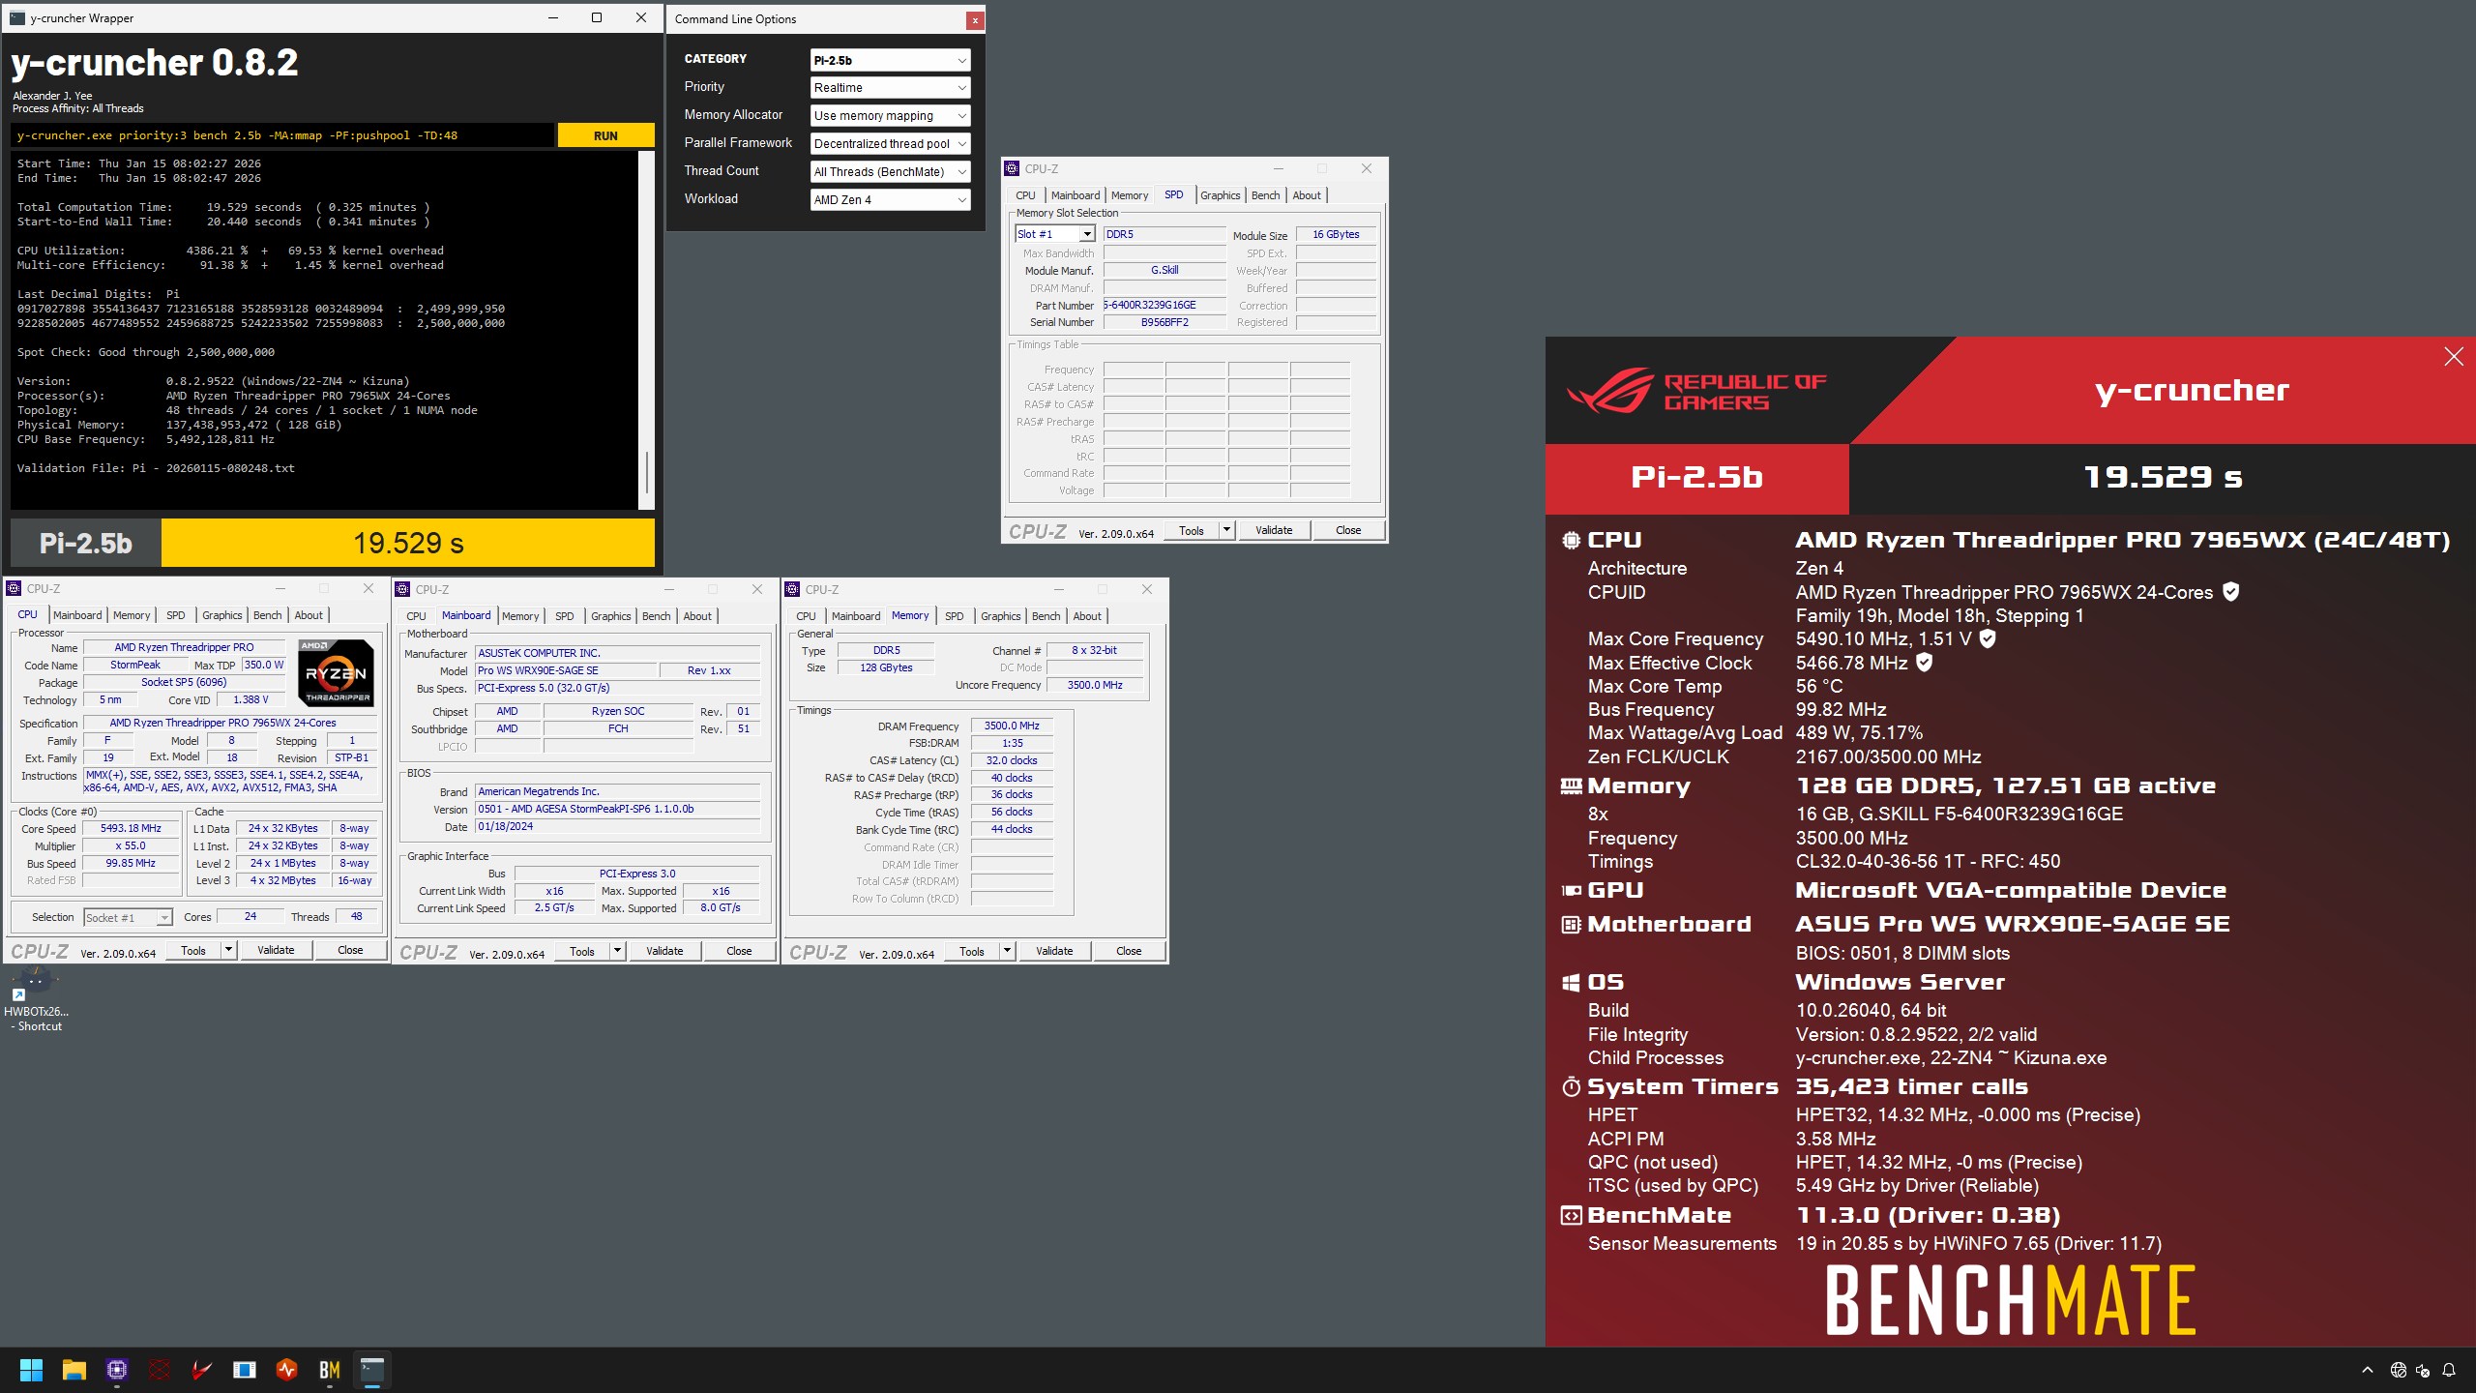Click the Windows OS icon in BenchMate panel
Image resolution: width=2476 pixels, height=1393 pixels.
(1572, 983)
